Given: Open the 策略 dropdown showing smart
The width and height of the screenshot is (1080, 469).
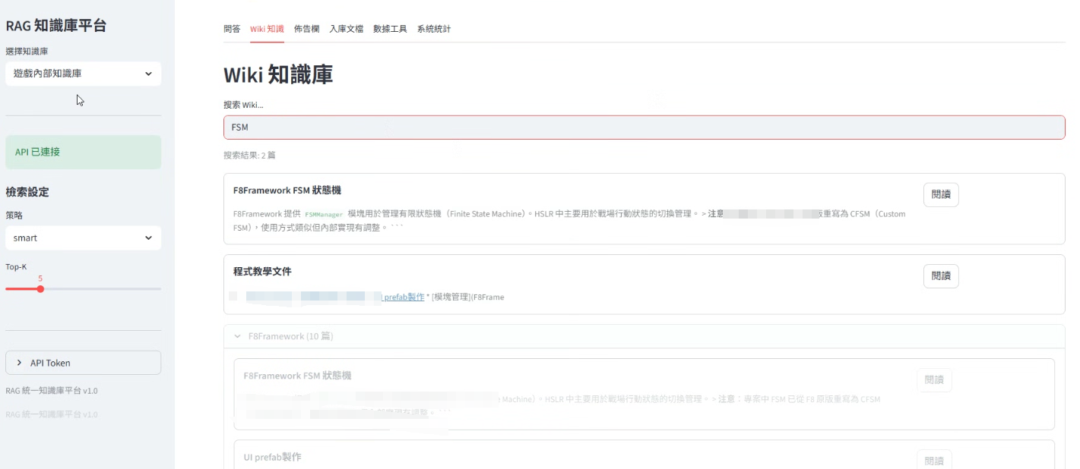Looking at the screenshot, I should click(83, 238).
